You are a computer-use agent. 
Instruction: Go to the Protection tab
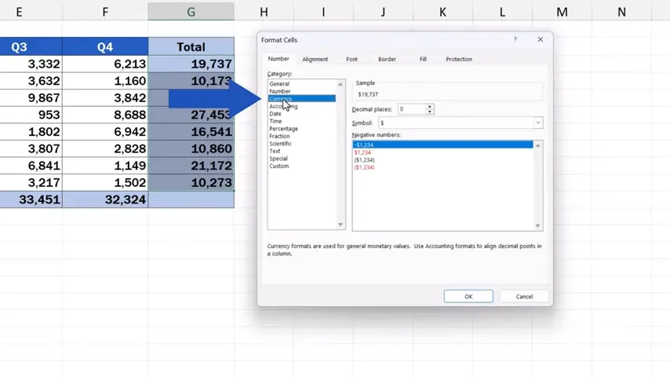click(459, 59)
